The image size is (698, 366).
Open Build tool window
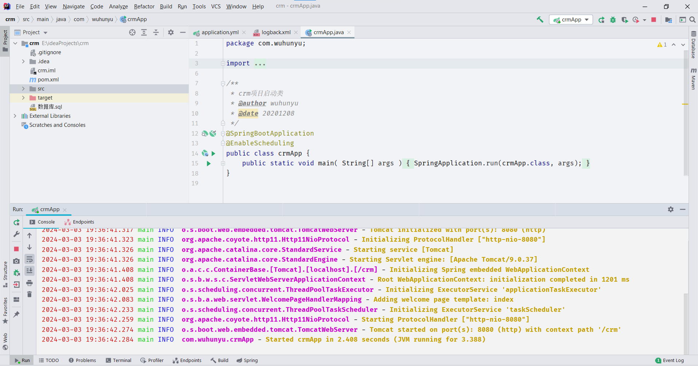[x=219, y=361]
